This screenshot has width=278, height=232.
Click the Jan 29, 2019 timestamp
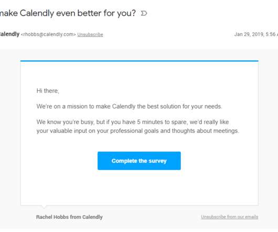pyautogui.click(x=256, y=34)
